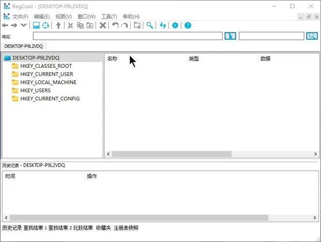Click the quick search button at right
The height and width of the screenshot is (242, 321).
click(x=312, y=36)
